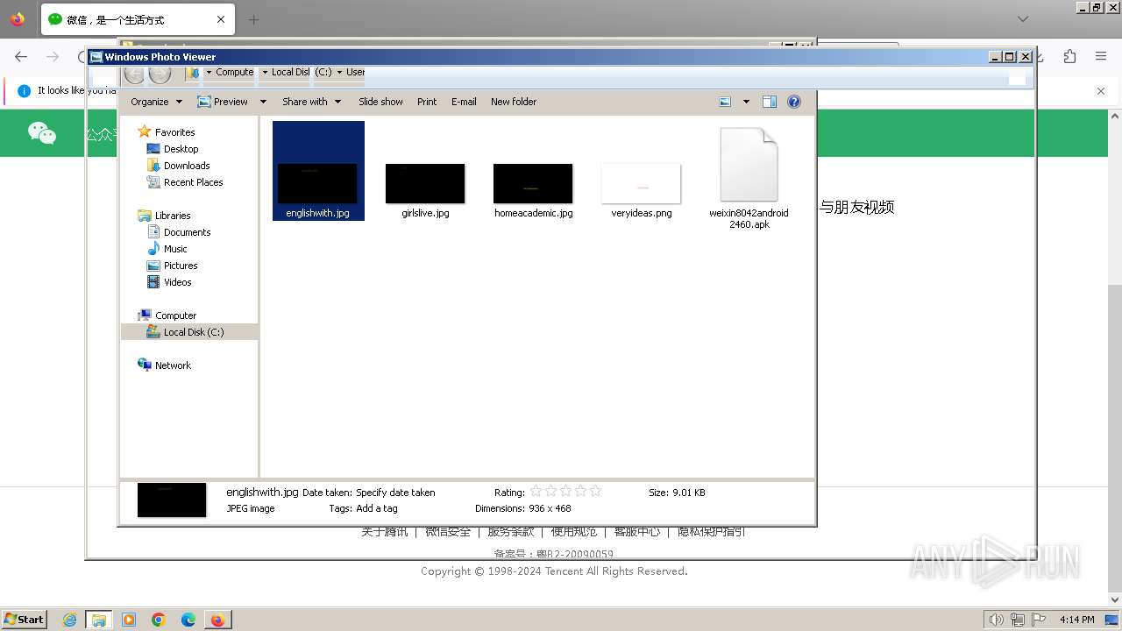This screenshot has height=631, width=1122.
Task: Select Libraries in the navigation pane
Action: (164, 216)
